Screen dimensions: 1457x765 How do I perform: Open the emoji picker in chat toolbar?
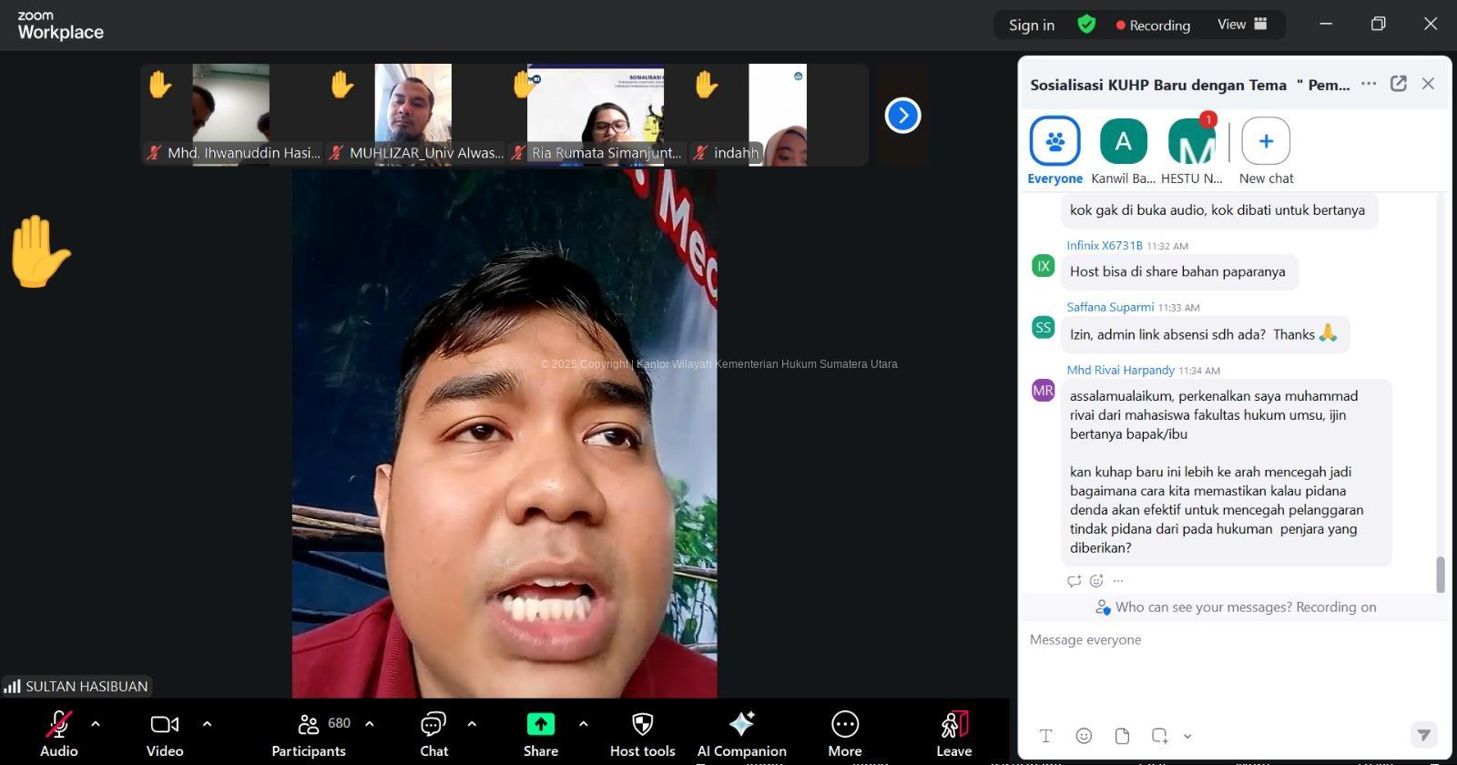[x=1084, y=736]
